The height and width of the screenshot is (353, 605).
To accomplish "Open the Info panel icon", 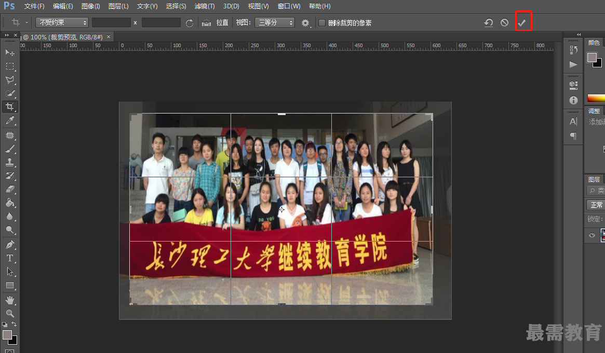I will (573, 100).
